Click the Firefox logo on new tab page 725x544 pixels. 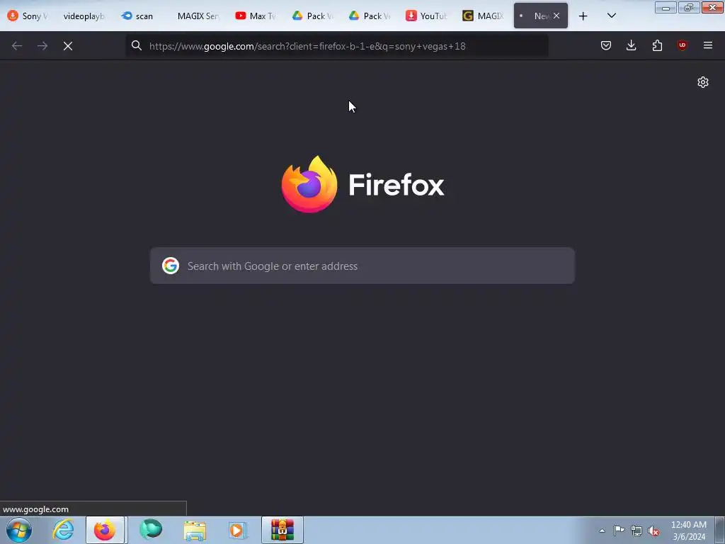coord(309,185)
